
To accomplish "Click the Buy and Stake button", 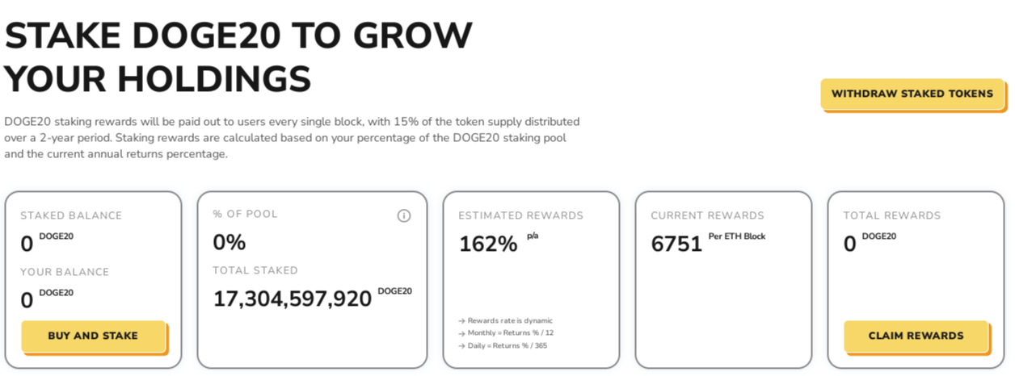I will [93, 336].
